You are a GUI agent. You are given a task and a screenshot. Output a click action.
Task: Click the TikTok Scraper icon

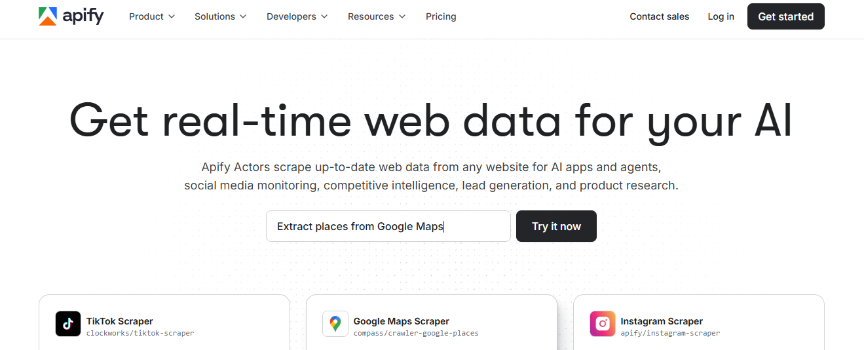pyautogui.click(x=68, y=324)
